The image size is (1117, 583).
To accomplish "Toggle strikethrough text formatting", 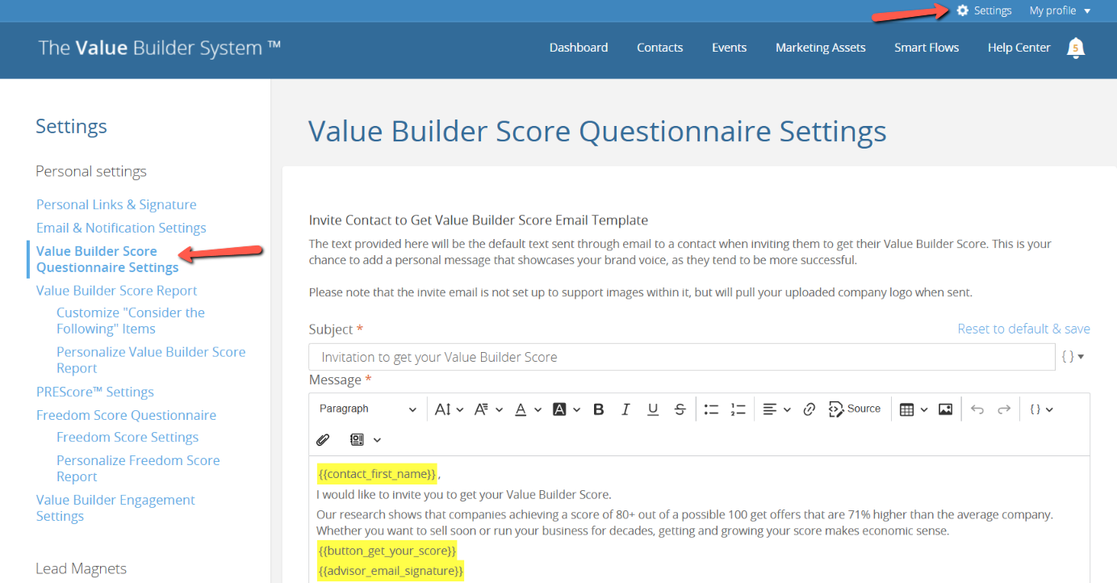I will point(680,409).
